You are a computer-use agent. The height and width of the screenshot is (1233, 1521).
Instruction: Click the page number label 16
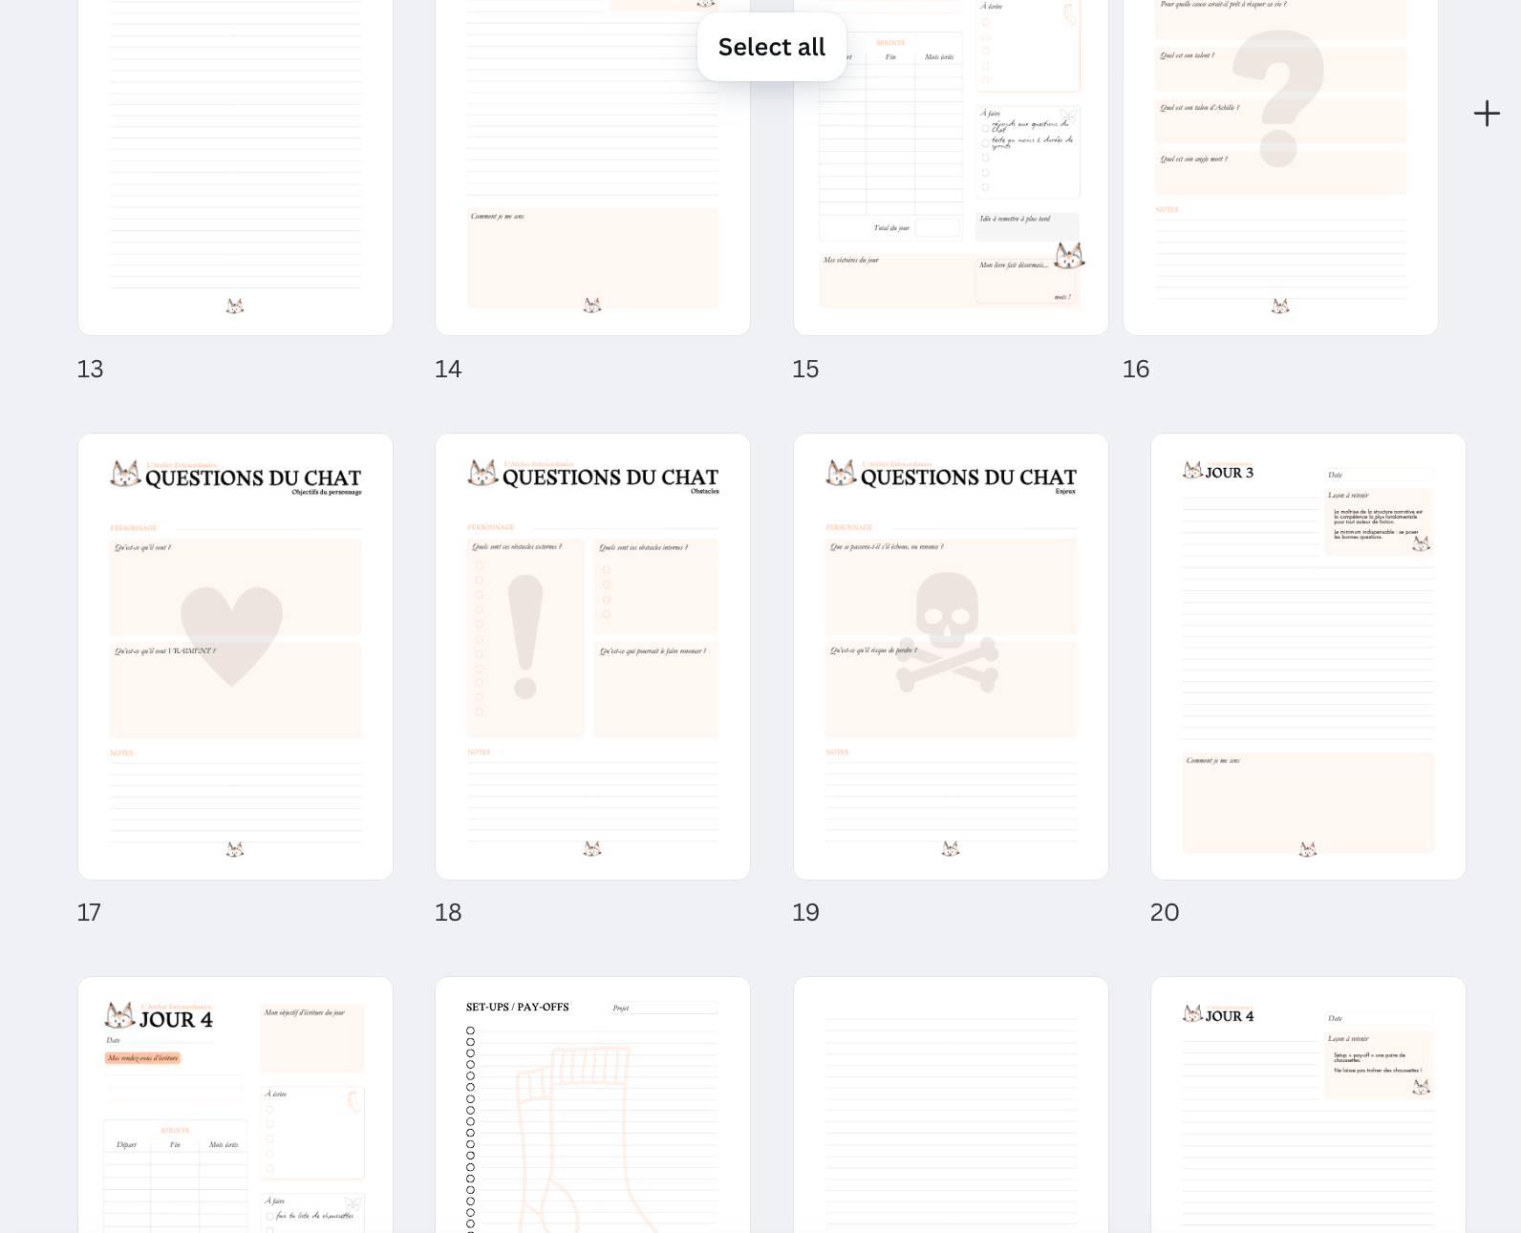point(1135,369)
